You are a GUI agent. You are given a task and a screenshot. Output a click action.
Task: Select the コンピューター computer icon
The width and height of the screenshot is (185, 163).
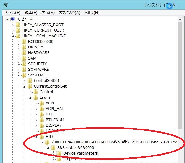click(12, 19)
